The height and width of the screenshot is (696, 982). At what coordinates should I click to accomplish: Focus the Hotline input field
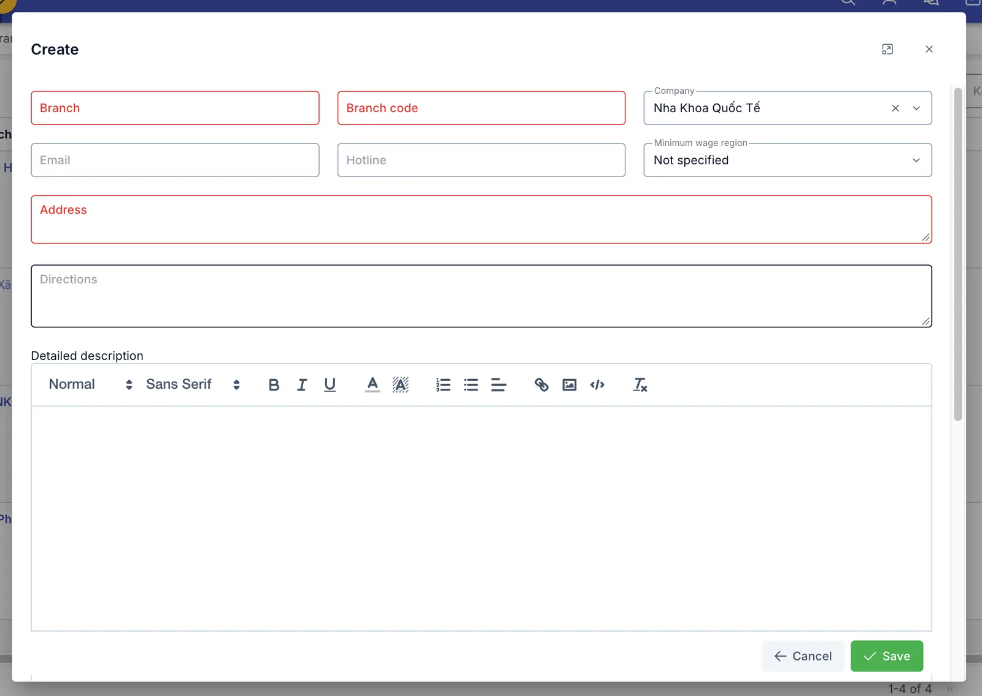481,160
